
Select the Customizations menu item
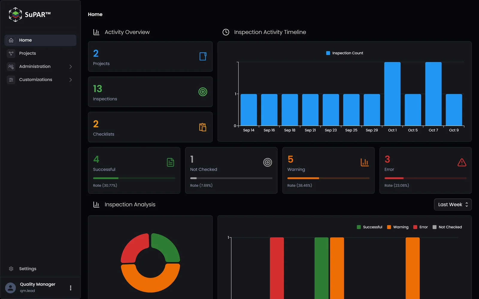click(40, 80)
